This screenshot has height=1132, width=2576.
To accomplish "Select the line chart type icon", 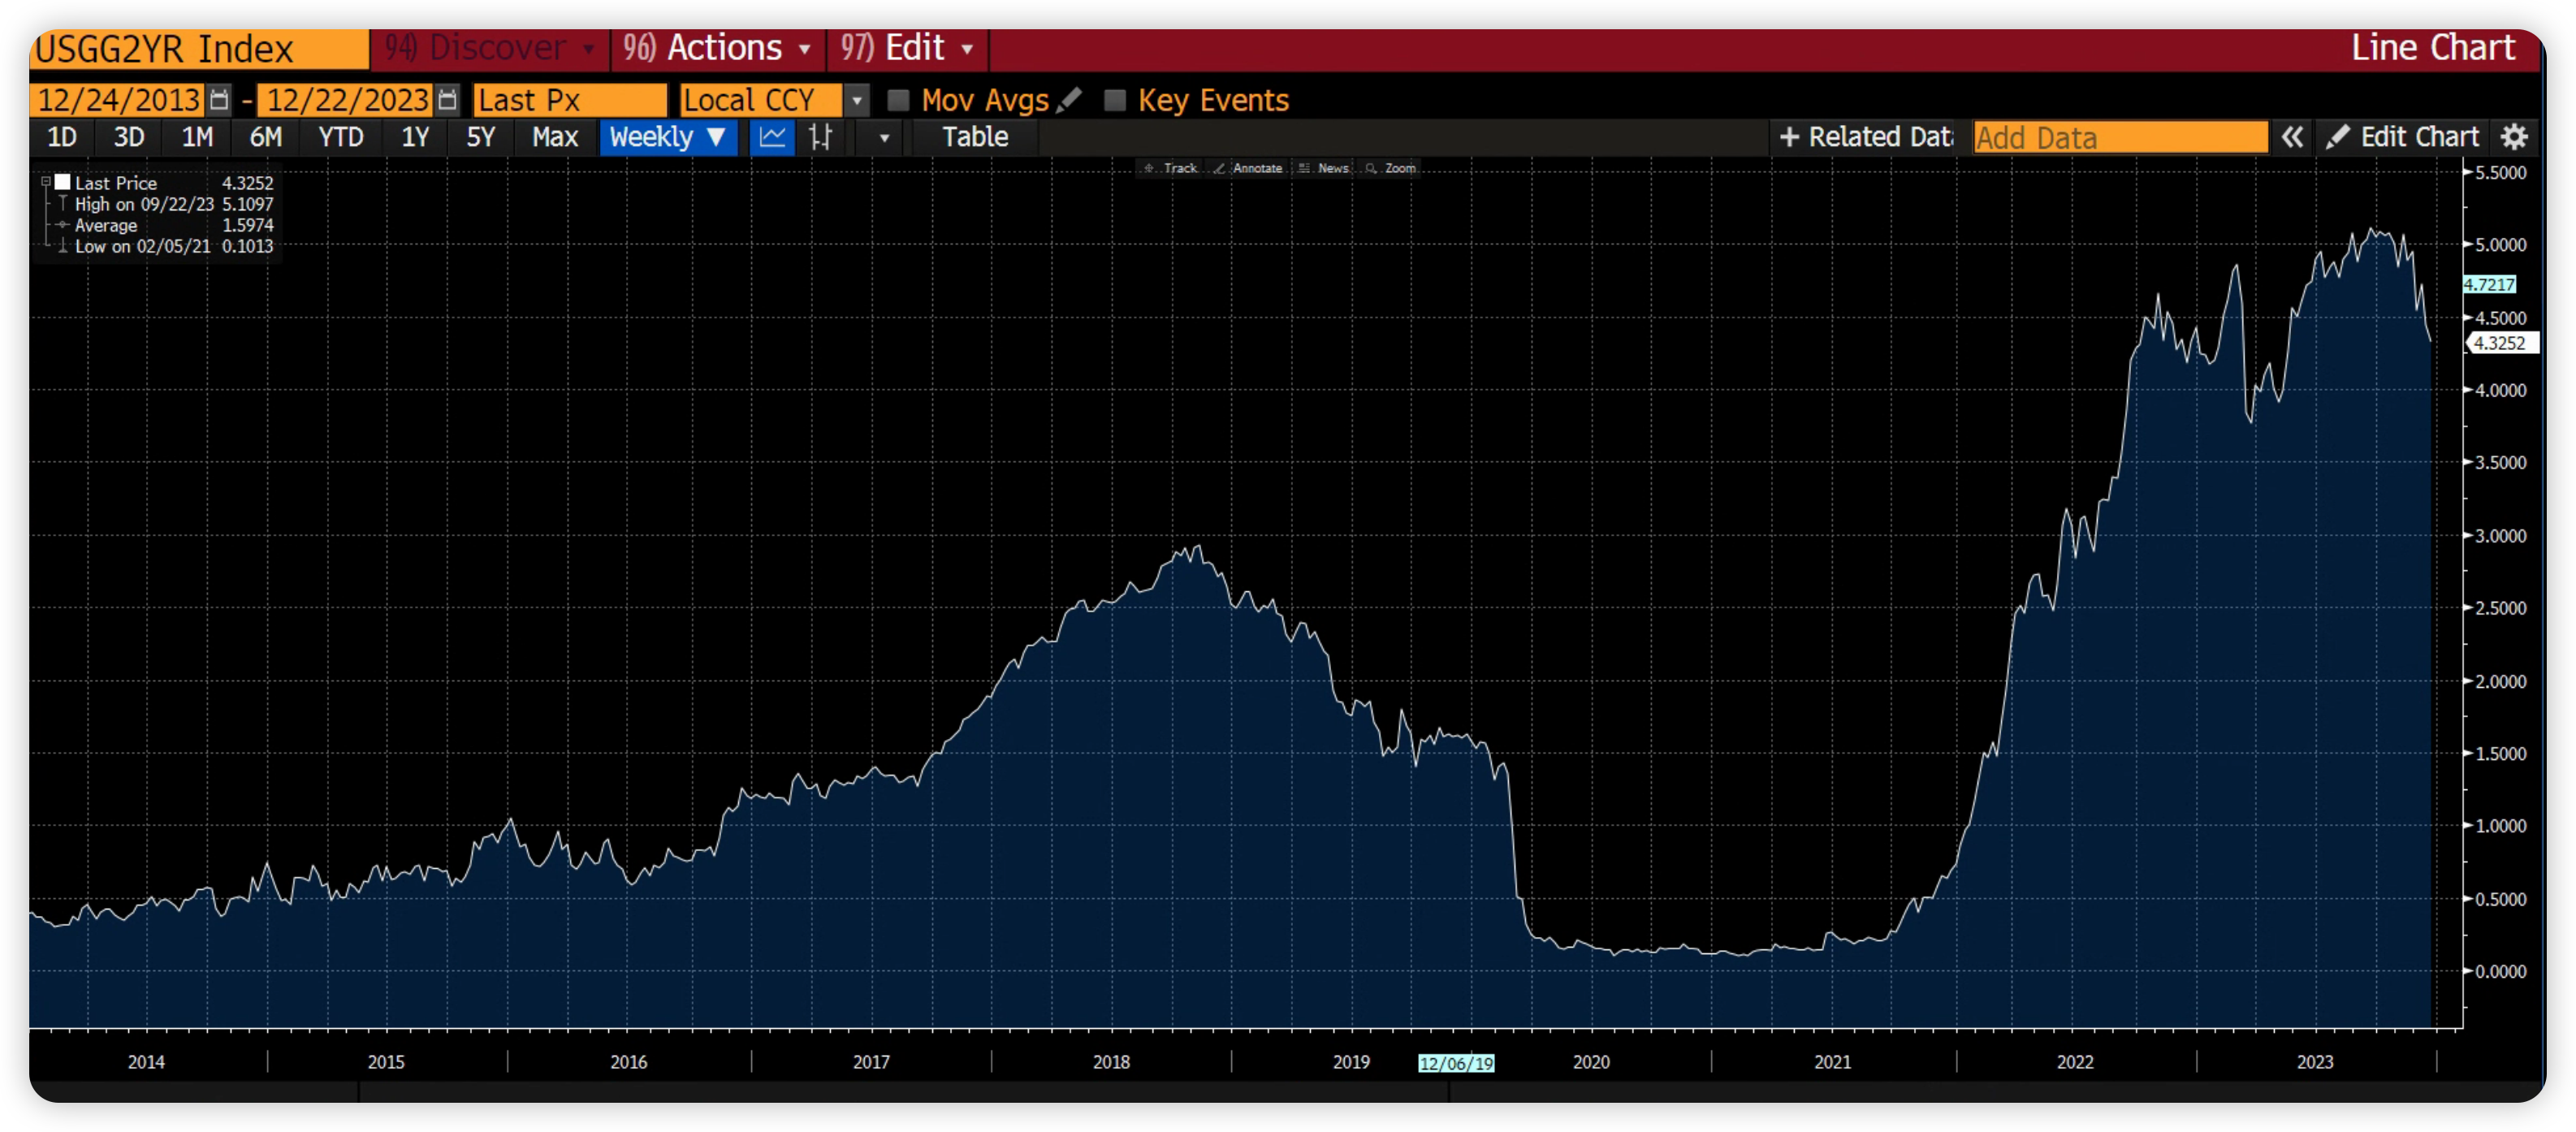I will click(x=772, y=137).
